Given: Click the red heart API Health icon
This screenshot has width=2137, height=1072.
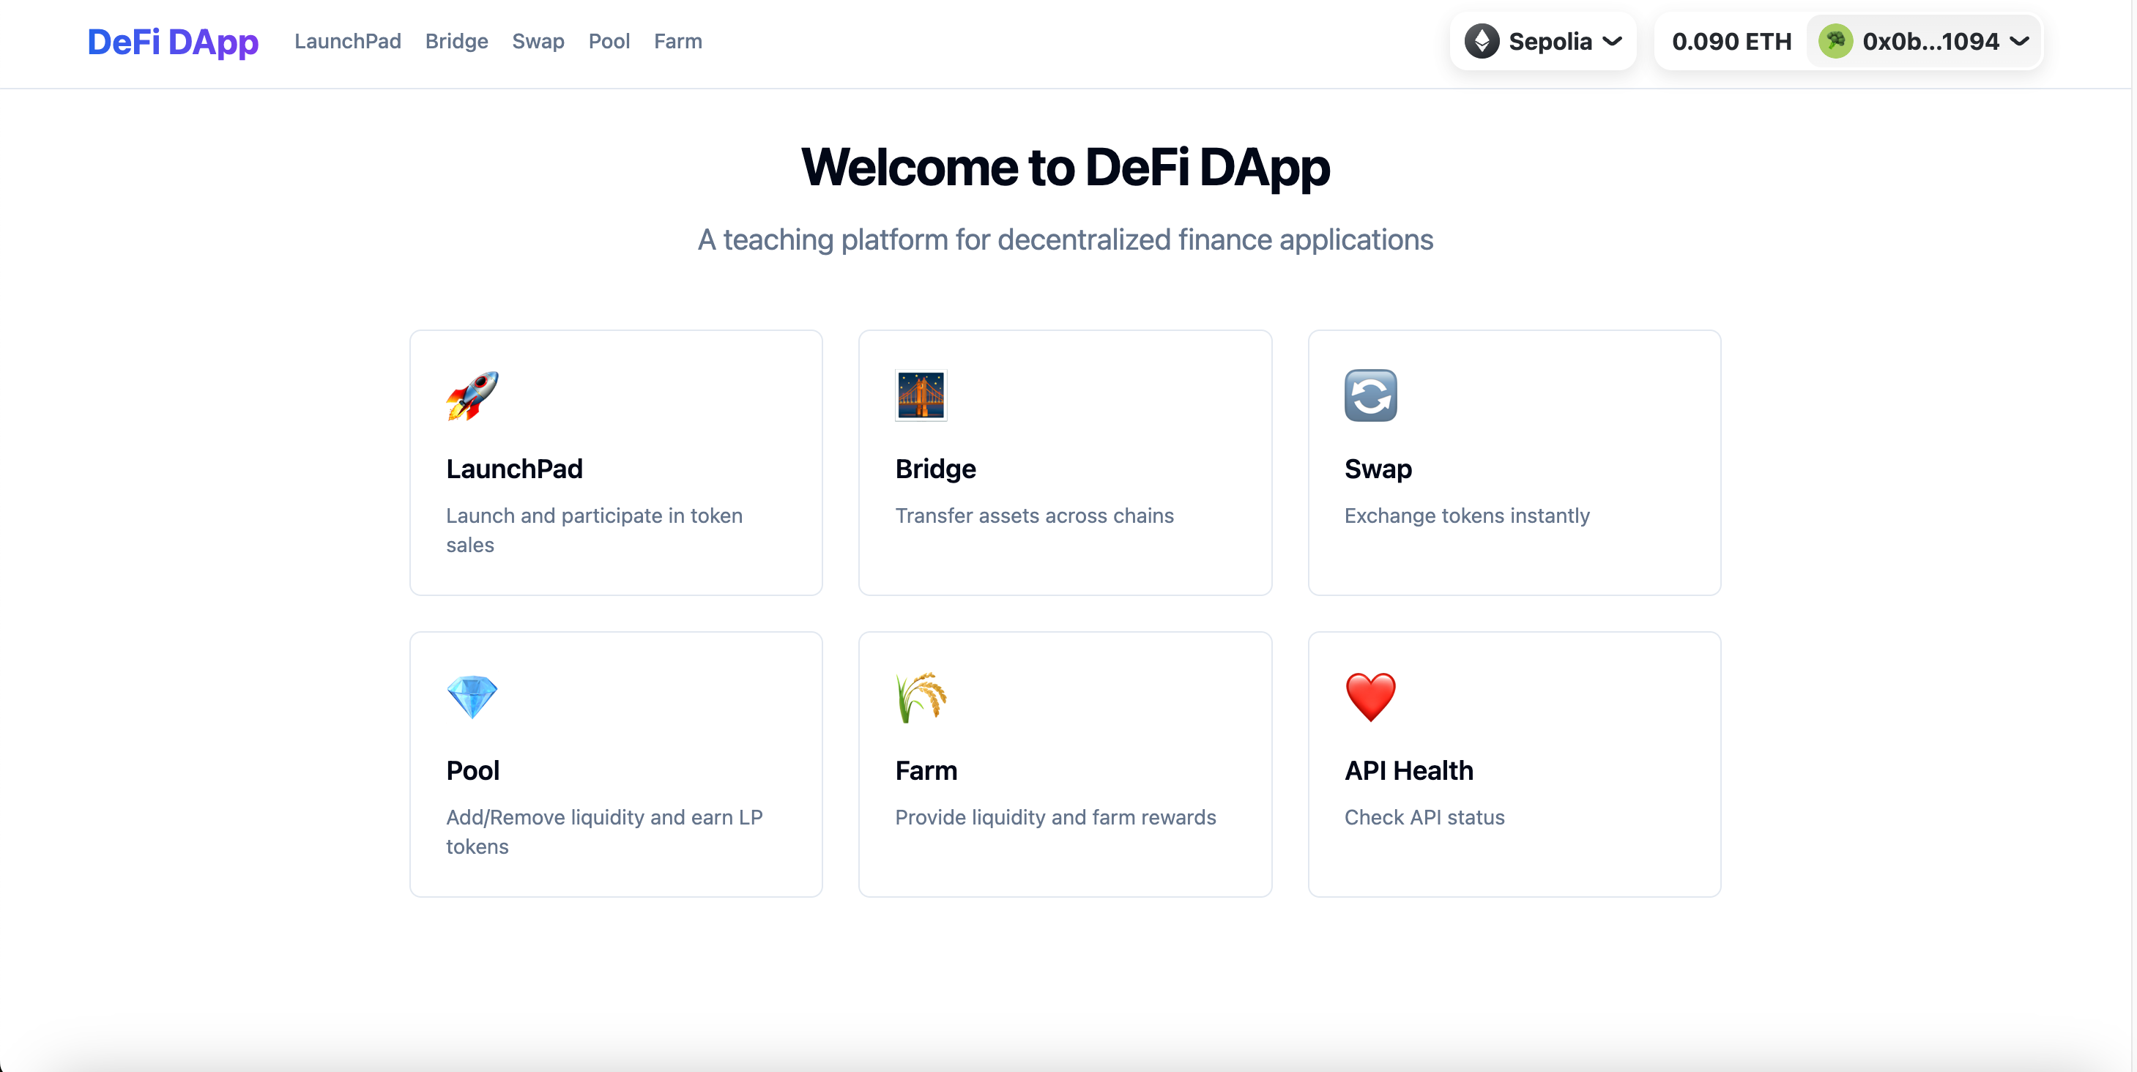Looking at the screenshot, I should pos(1370,697).
